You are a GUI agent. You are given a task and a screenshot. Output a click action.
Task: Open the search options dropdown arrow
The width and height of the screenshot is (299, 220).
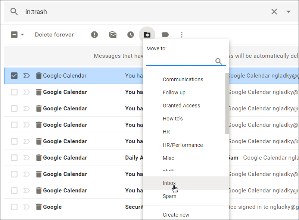pos(288,12)
